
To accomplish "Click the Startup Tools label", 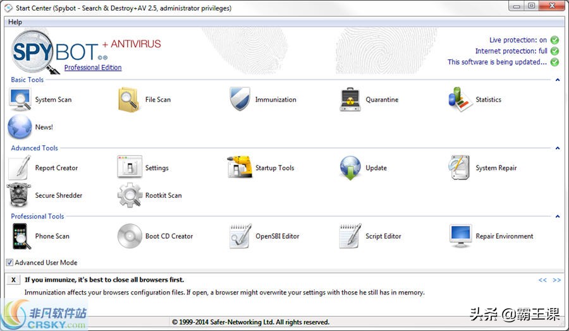I will [275, 168].
